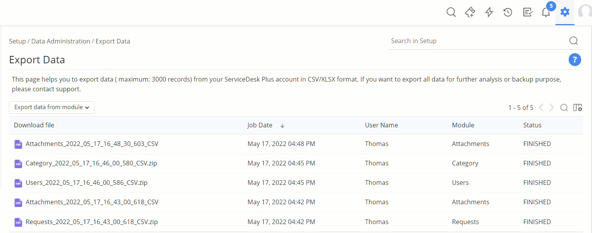Open the global search icon in header
This screenshot has height=233, width=592.
point(451,12)
